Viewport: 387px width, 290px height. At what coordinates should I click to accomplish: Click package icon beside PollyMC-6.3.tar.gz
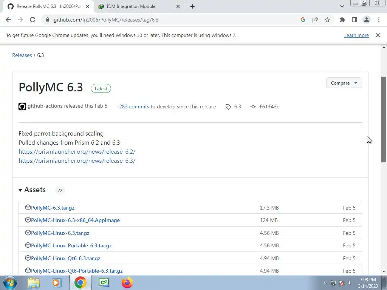click(x=28, y=207)
